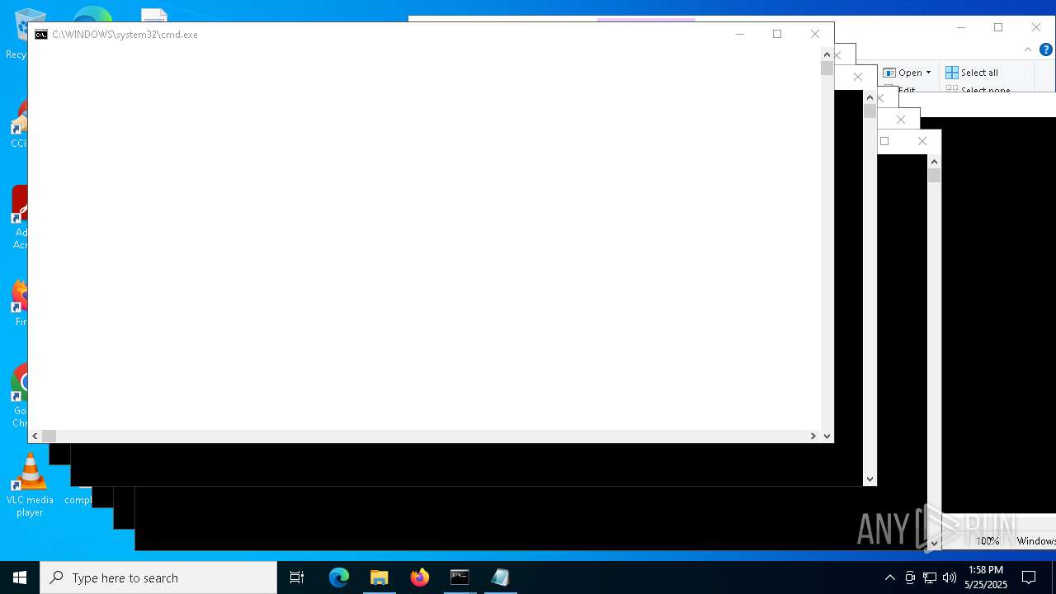Open the Windows Start menu
Image resolution: width=1056 pixels, height=594 pixels.
20,577
